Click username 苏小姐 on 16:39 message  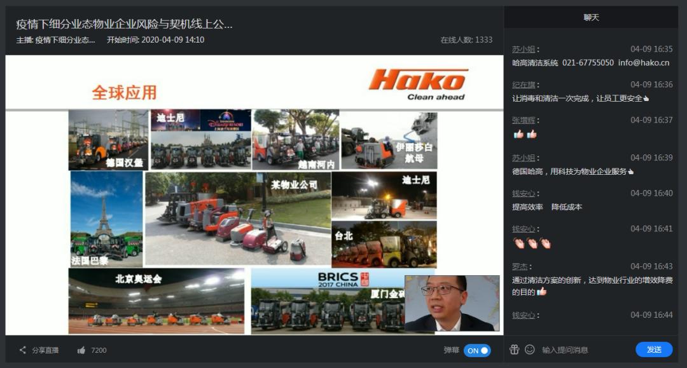(x=524, y=158)
